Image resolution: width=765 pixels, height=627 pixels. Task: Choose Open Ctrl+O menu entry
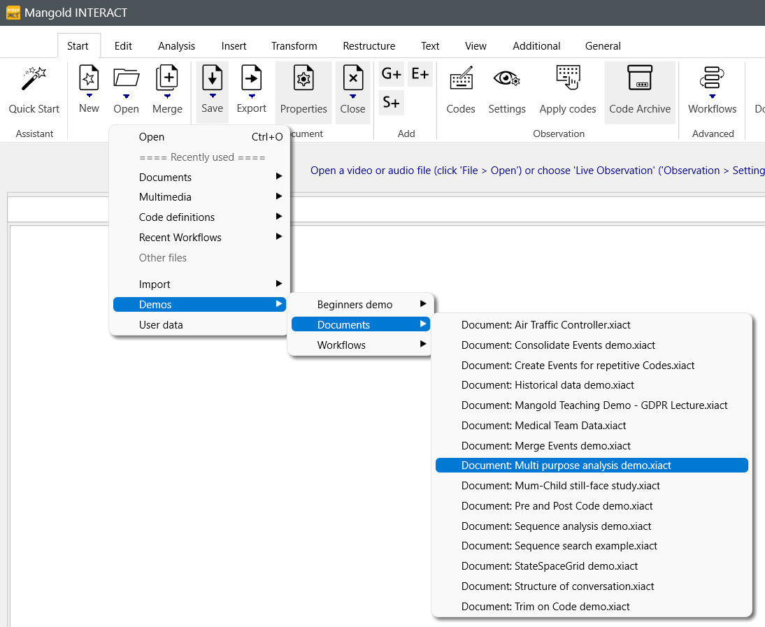pyautogui.click(x=199, y=137)
